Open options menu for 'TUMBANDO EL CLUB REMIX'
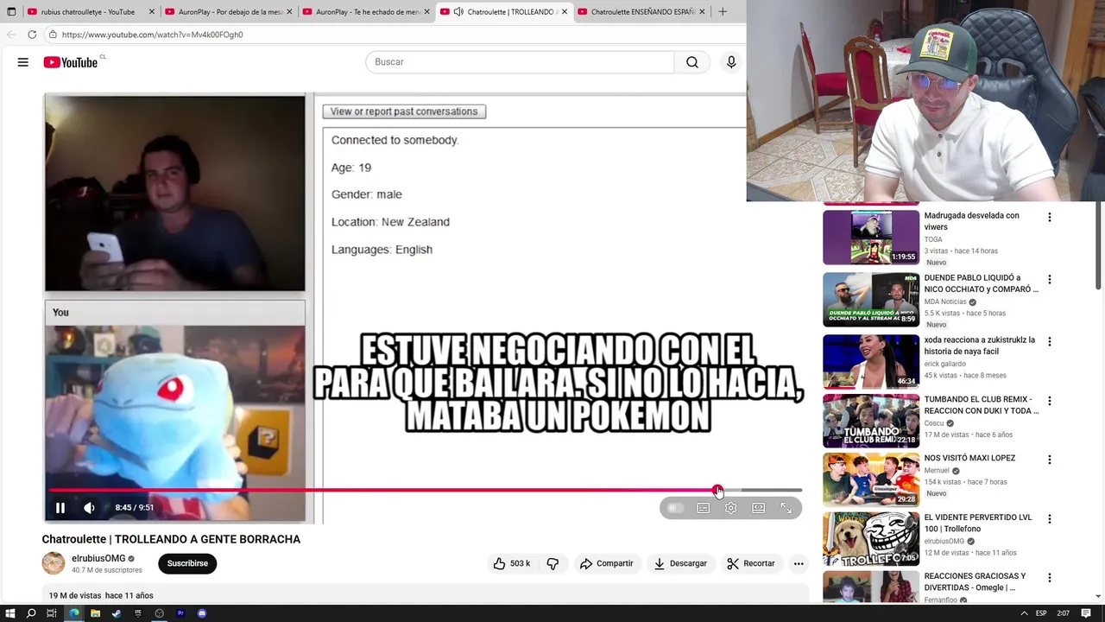The width and height of the screenshot is (1105, 622). [x=1050, y=402]
